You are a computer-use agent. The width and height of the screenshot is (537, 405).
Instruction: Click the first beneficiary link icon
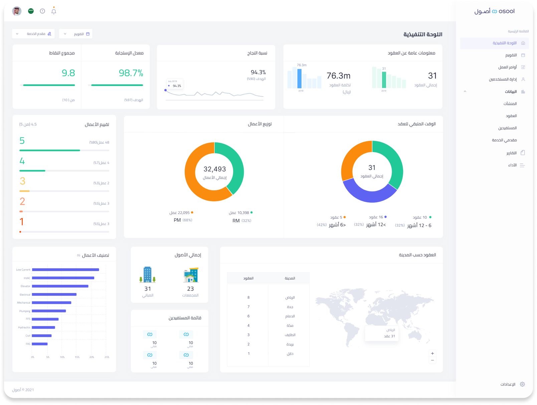click(x=186, y=334)
